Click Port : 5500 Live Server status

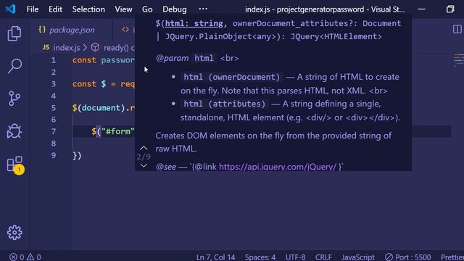[407, 257]
